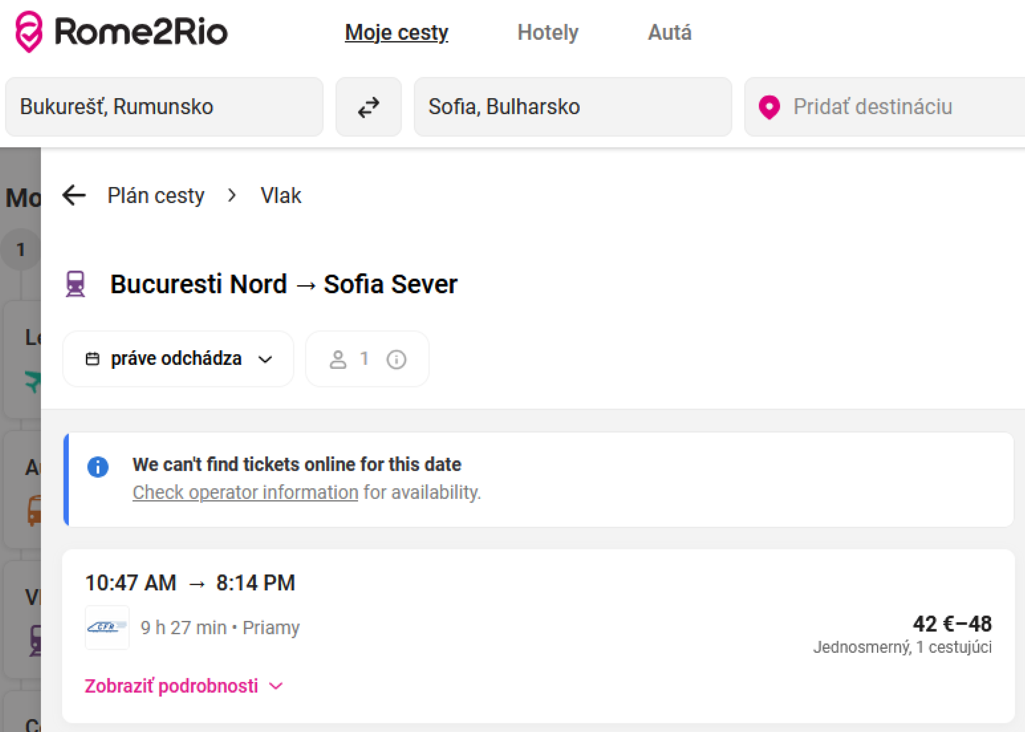
Task: Click the passenger person icon
Action: pos(338,360)
